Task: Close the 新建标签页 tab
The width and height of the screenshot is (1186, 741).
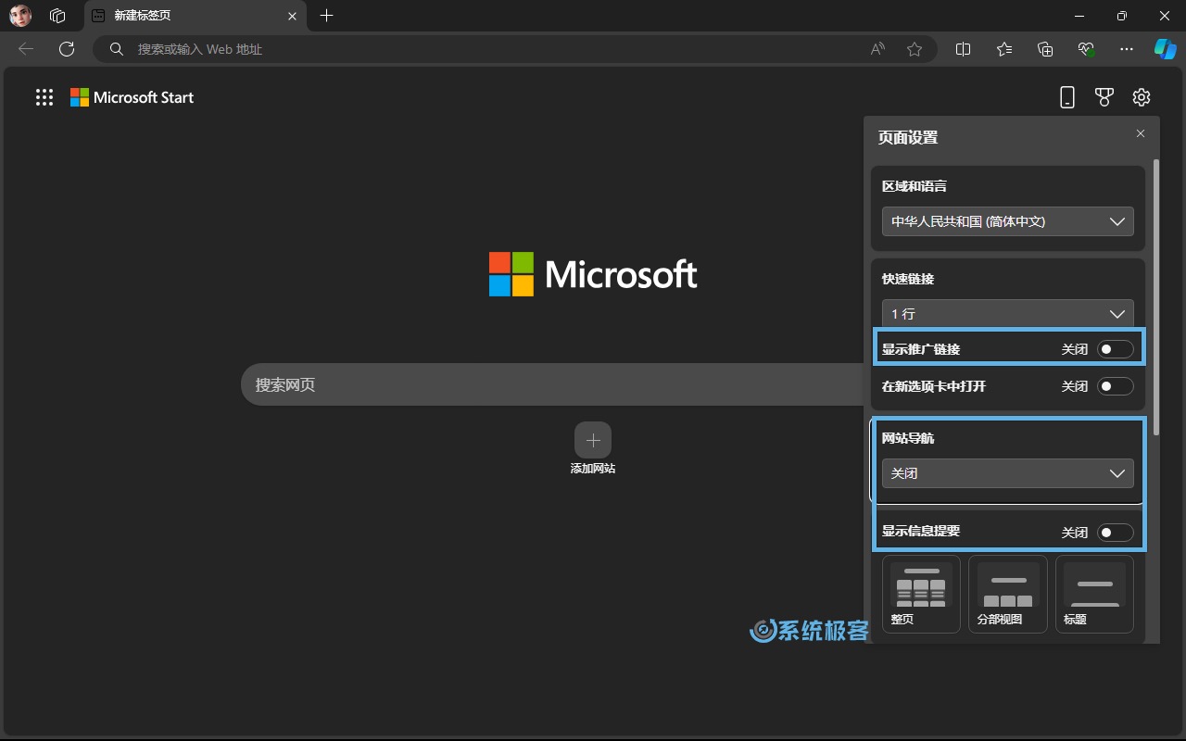Action: pos(293,16)
